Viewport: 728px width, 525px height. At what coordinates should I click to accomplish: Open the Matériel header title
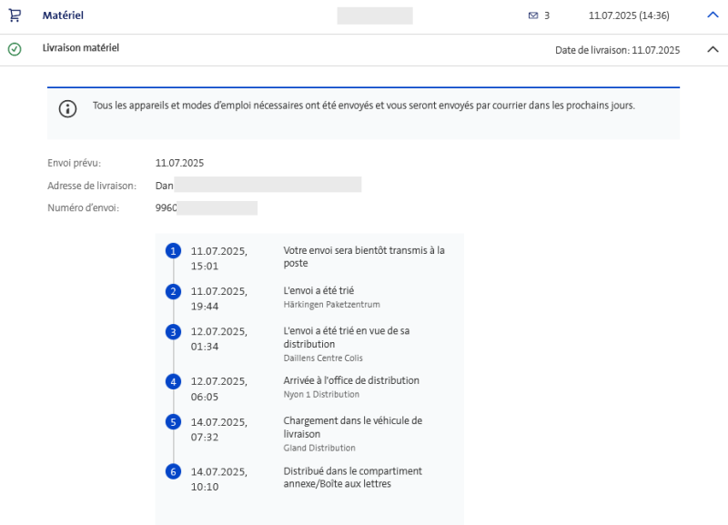tap(63, 15)
